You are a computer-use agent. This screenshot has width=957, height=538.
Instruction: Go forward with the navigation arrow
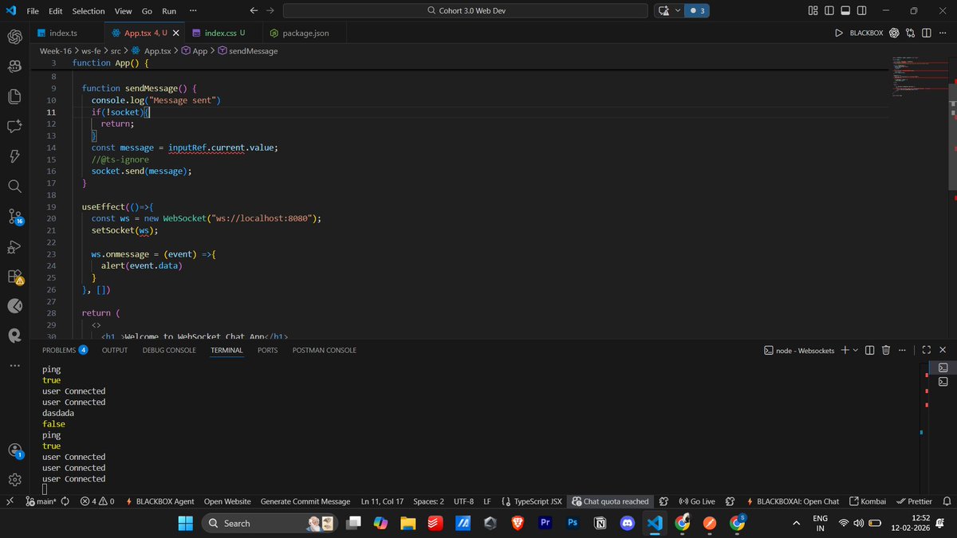270,11
